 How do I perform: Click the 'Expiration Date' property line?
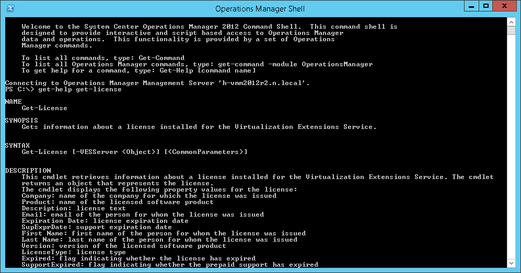[105, 221]
